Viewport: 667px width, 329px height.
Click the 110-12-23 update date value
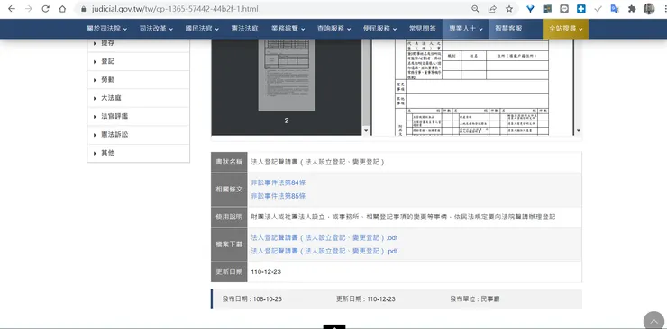coord(266,271)
